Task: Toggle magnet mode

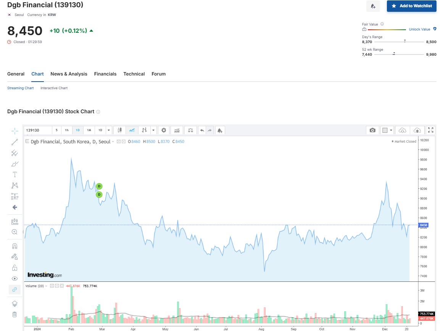Action: coord(15,246)
